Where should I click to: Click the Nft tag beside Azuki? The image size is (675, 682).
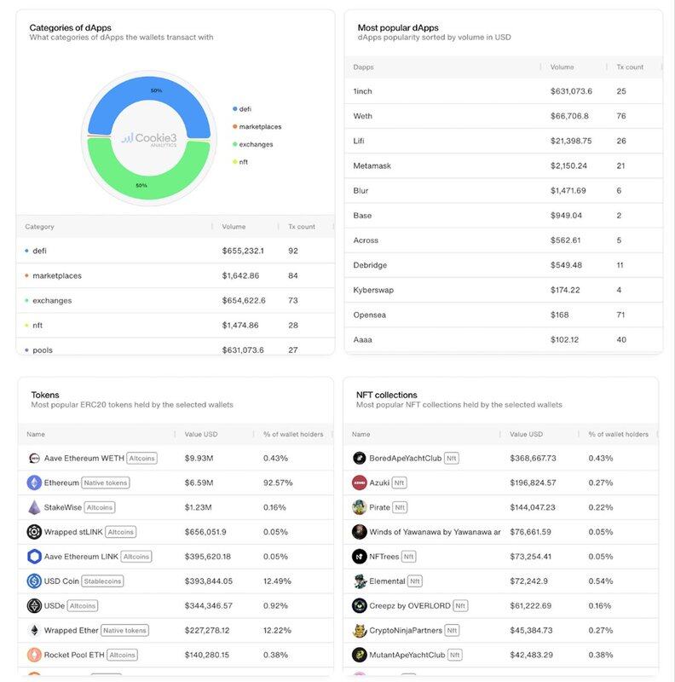[399, 483]
